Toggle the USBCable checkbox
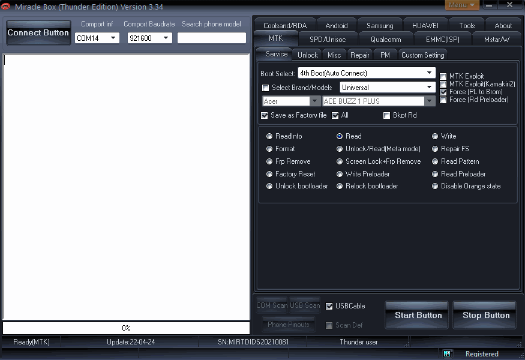This screenshot has height=360, width=525. click(329, 306)
